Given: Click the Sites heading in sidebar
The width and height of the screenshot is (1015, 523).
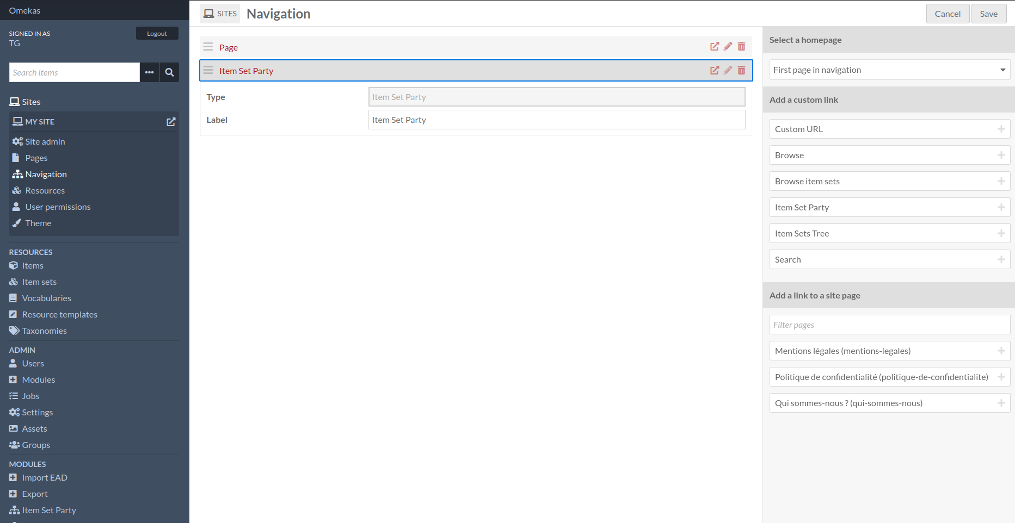Looking at the screenshot, I should click(25, 102).
